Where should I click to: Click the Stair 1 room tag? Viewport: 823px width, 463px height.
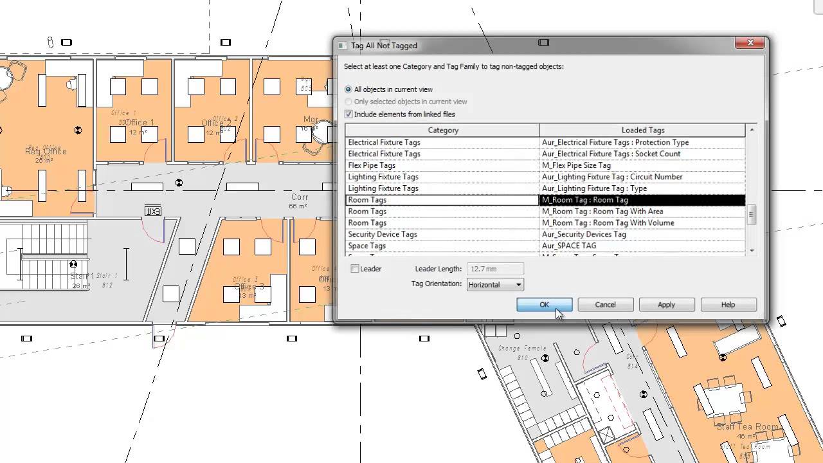tap(82, 280)
